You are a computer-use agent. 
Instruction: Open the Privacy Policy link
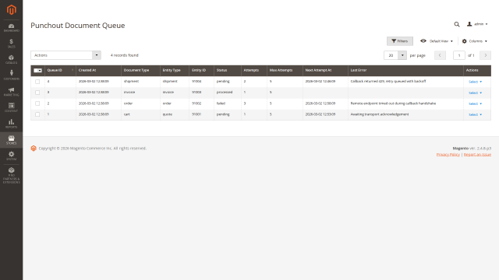click(x=448, y=155)
